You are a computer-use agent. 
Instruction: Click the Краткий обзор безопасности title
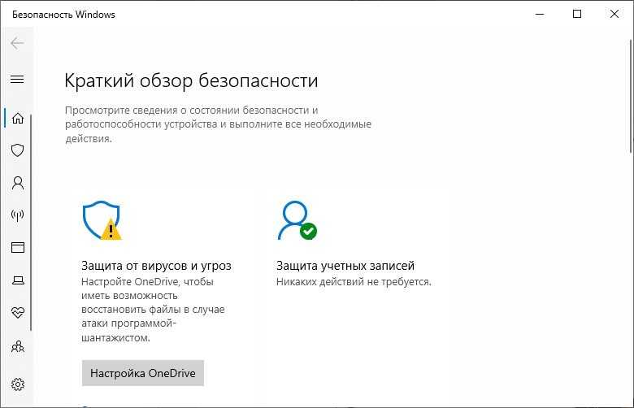(x=191, y=80)
